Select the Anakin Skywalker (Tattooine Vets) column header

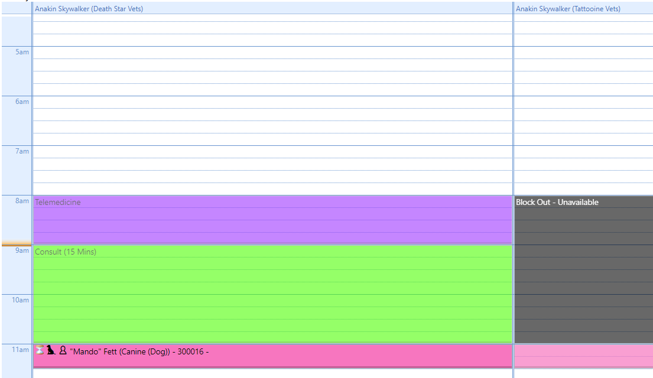[x=568, y=9]
